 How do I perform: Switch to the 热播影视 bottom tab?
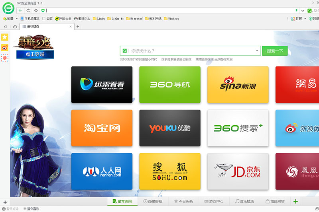154,202
